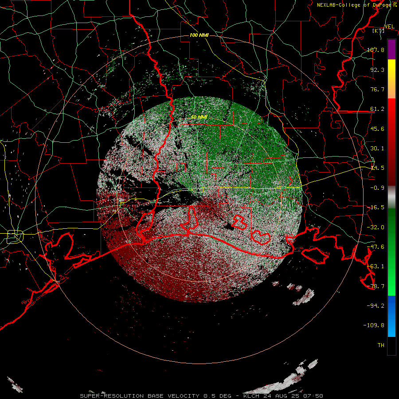Select the 107.8 value on velocity scale
This screenshot has width=399, height=399.
[376, 50]
